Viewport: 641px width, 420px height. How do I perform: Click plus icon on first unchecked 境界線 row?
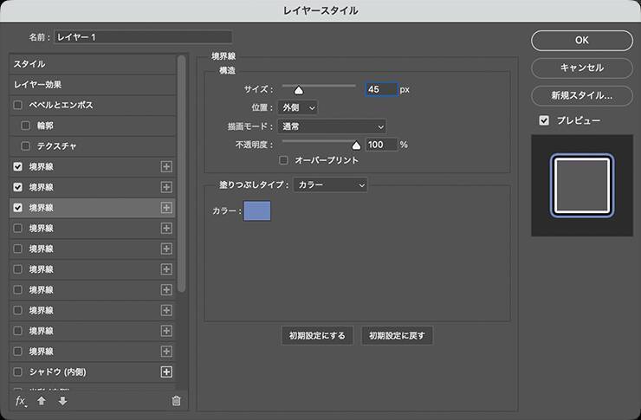(166, 229)
